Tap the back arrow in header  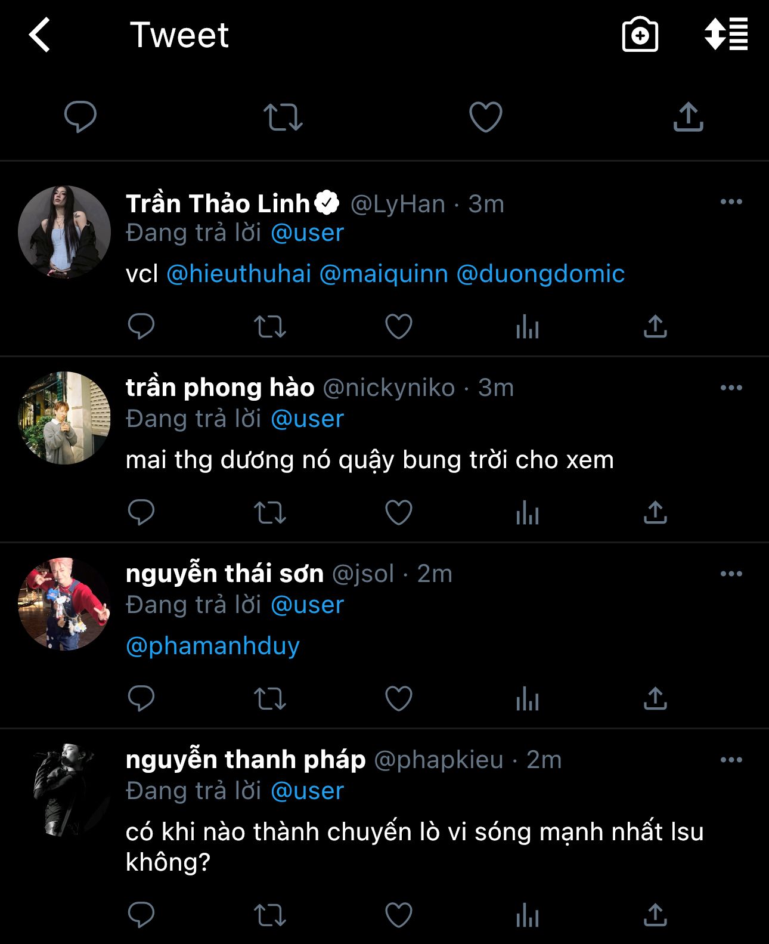(40, 35)
